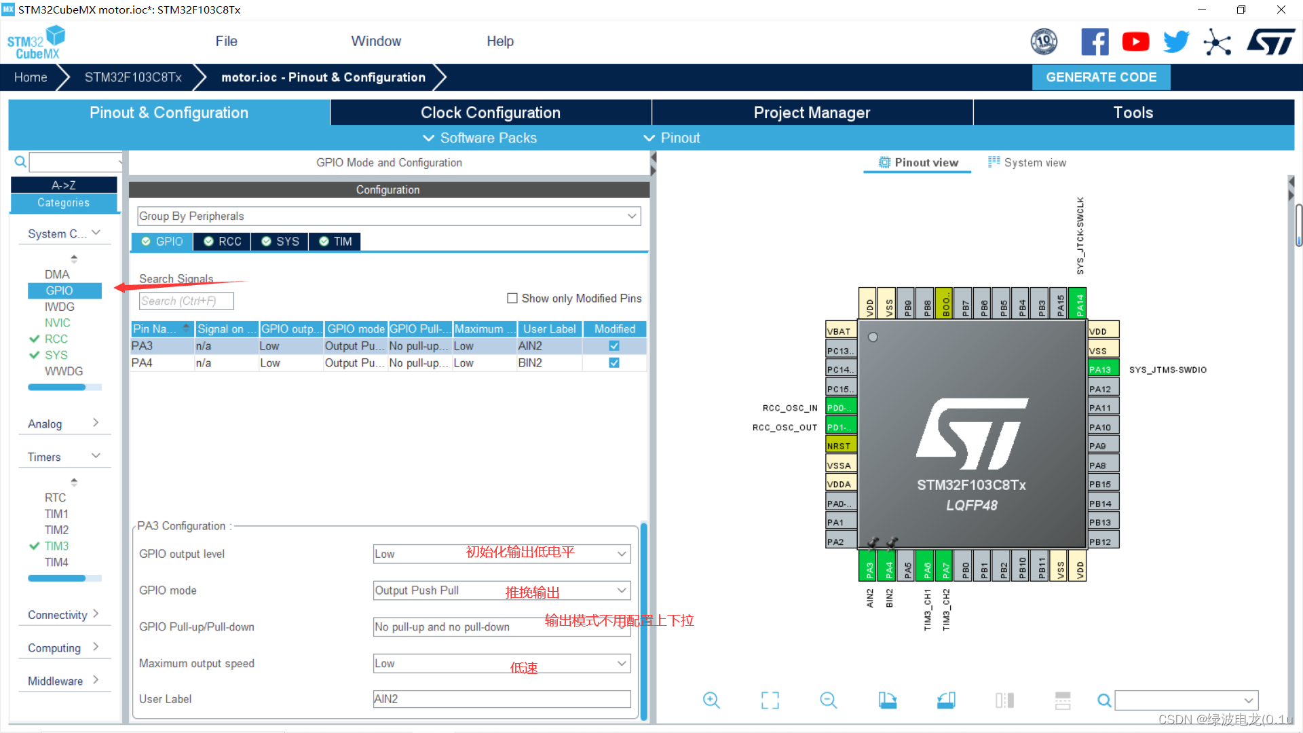The image size is (1303, 733).
Task: Click the PA13 pin on the chip
Action: pyautogui.click(x=1103, y=369)
